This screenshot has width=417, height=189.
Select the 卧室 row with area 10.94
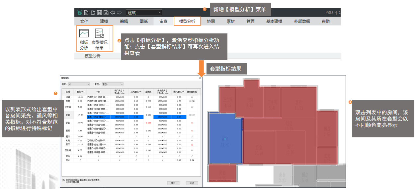point(130,123)
